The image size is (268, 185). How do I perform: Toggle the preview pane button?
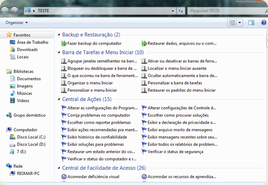pyautogui.click(x=251, y=23)
